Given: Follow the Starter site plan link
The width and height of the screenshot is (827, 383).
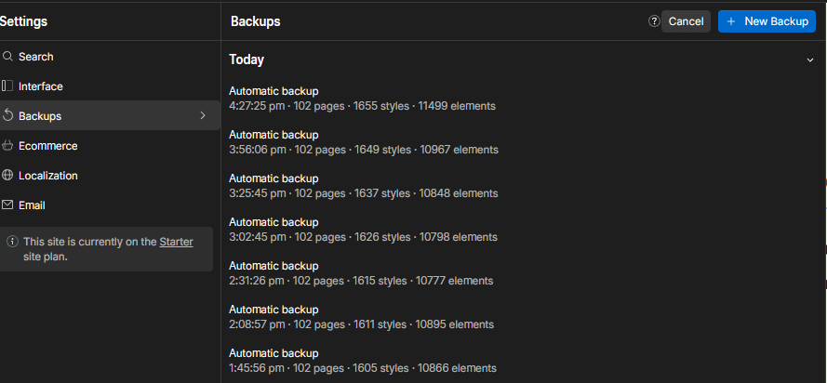Looking at the screenshot, I should pos(176,242).
